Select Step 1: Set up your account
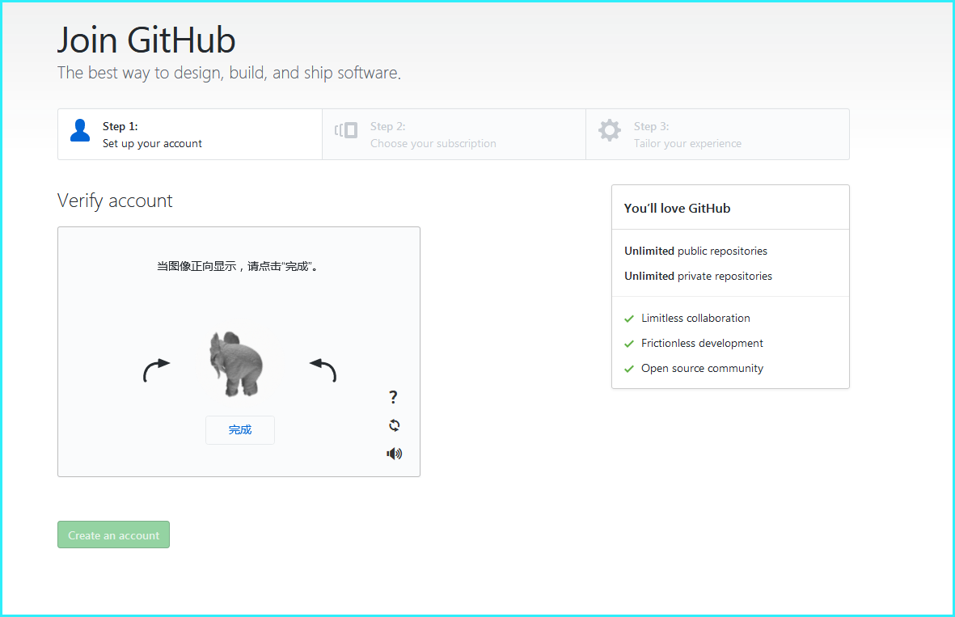The height and width of the screenshot is (617, 955). coord(190,134)
